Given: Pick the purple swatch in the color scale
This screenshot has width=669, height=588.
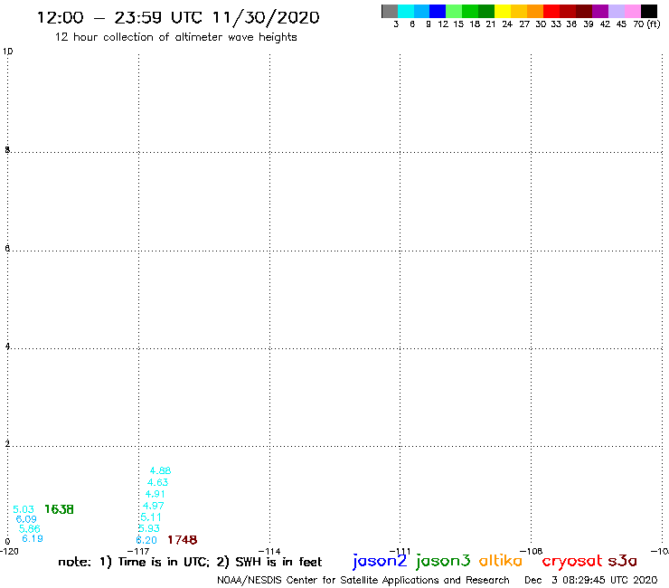Looking at the screenshot, I should tap(600, 12).
